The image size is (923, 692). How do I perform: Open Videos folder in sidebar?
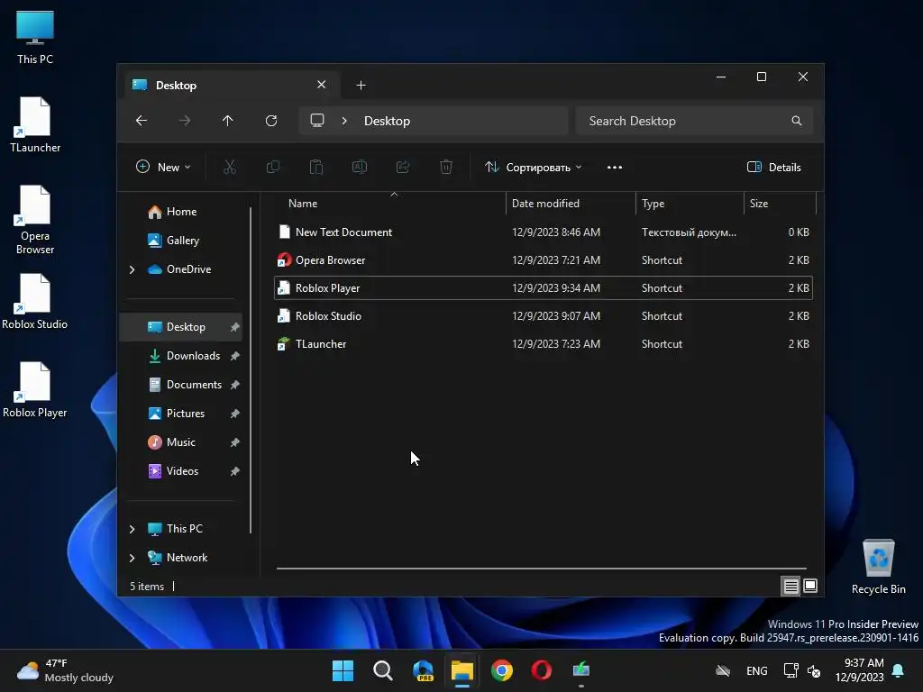pos(182,470)
